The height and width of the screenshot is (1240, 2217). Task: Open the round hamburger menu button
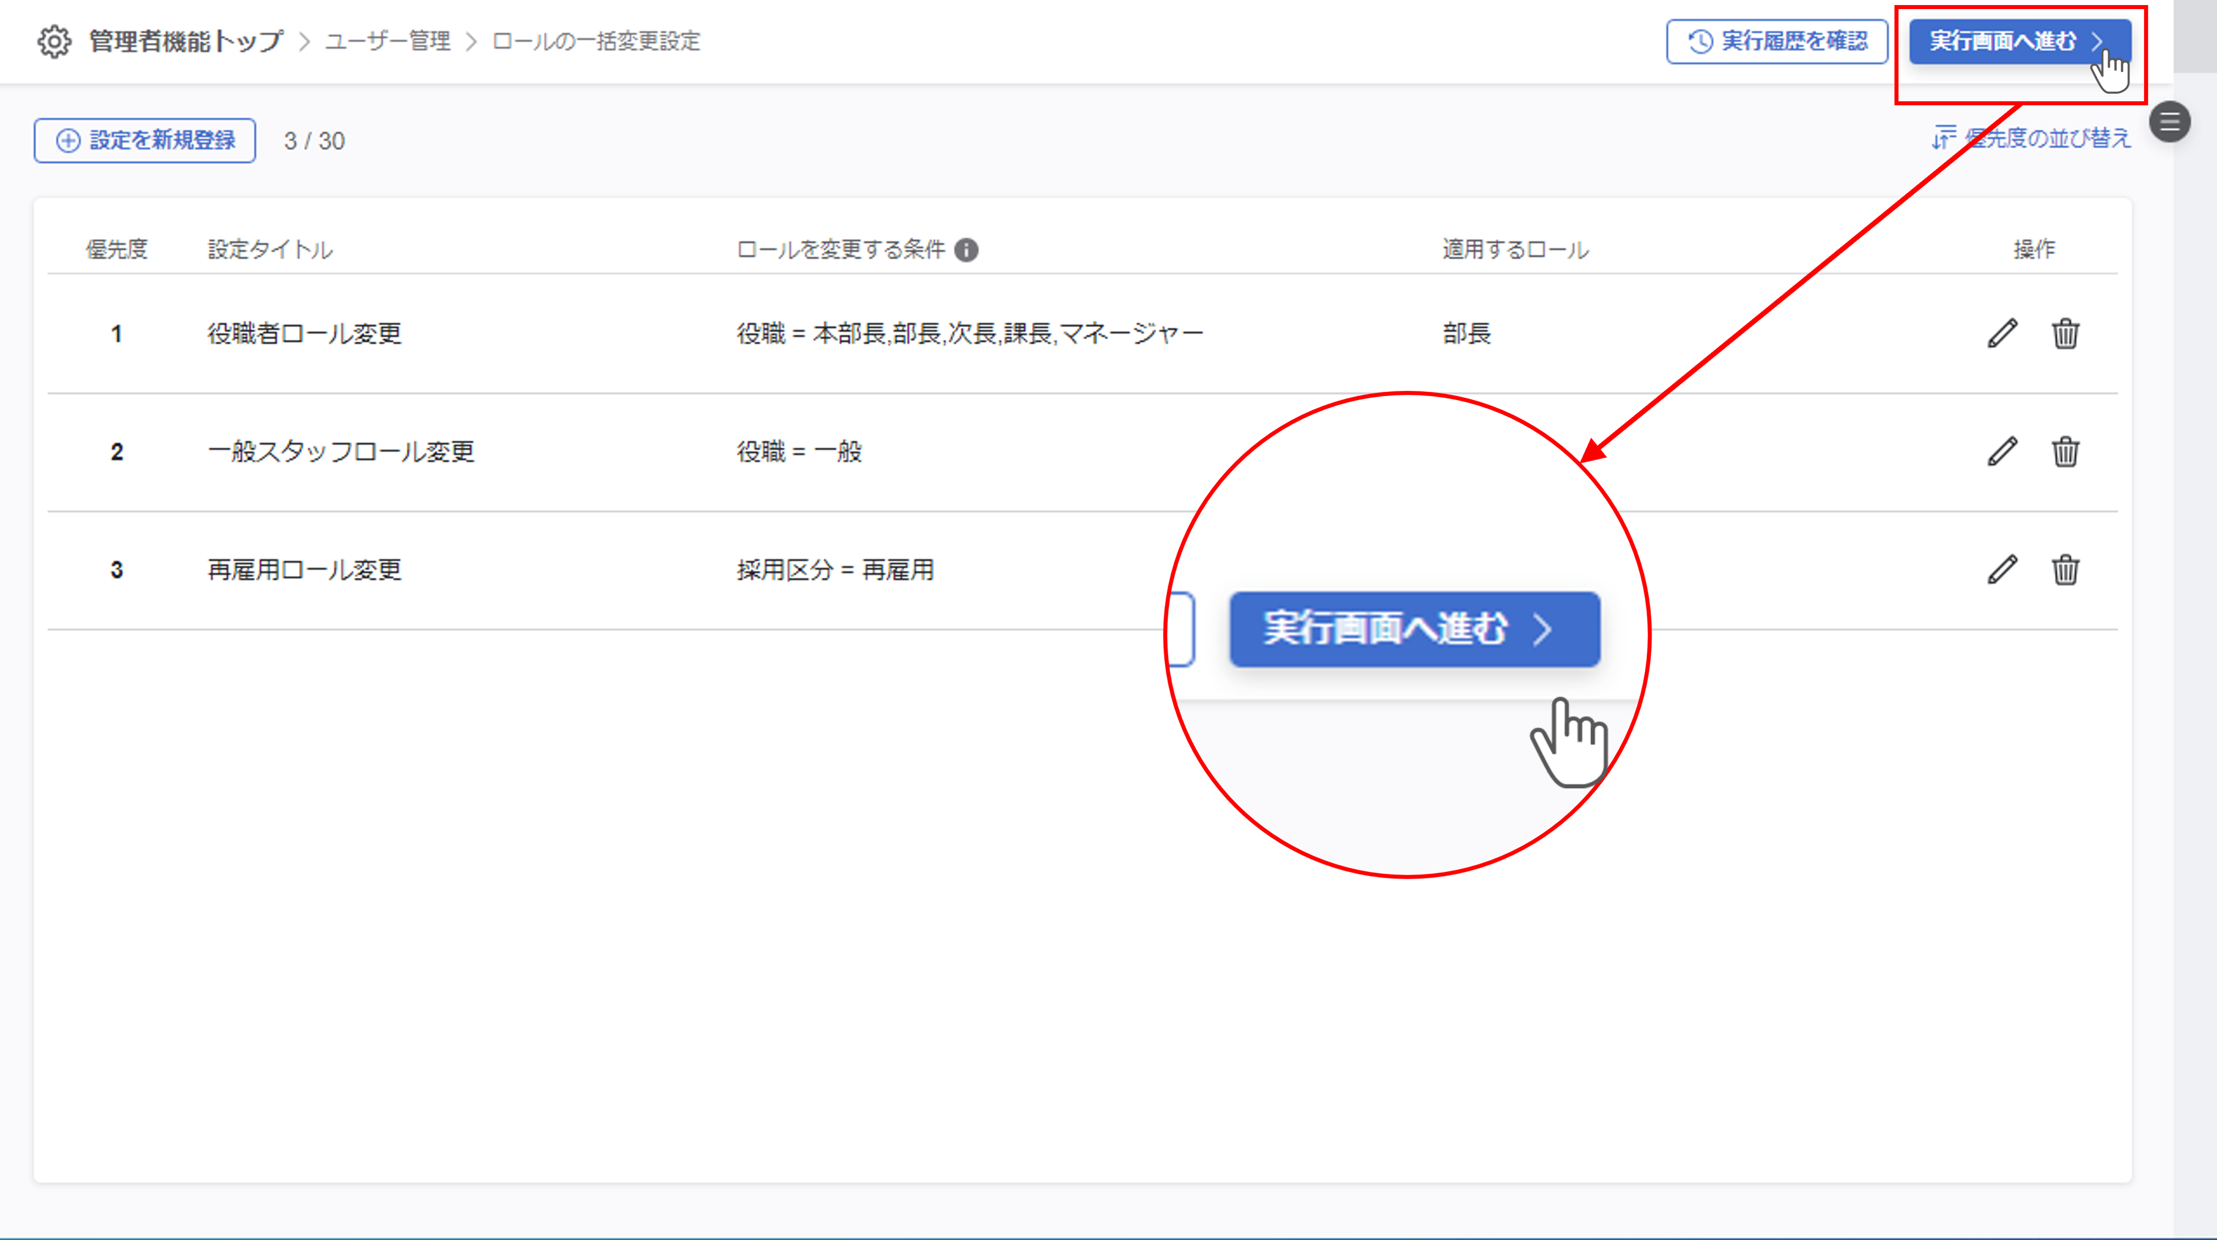tap(2169, 121)
